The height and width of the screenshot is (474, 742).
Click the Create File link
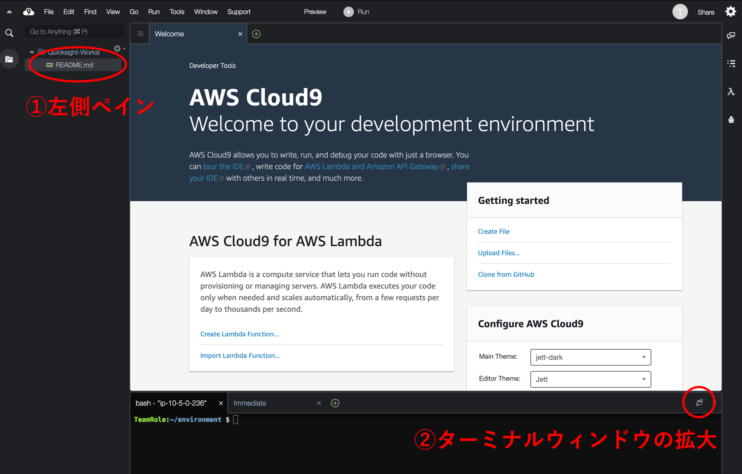[494, 231]
